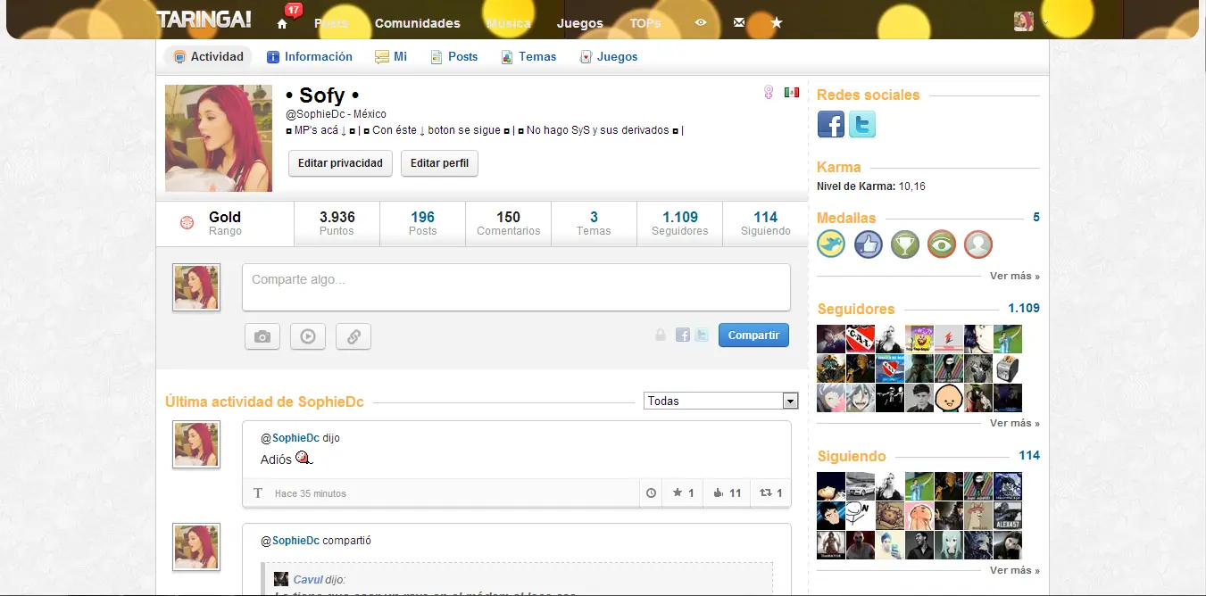
Task: Open Cavul user link in shared post
Action: [308, 580]
